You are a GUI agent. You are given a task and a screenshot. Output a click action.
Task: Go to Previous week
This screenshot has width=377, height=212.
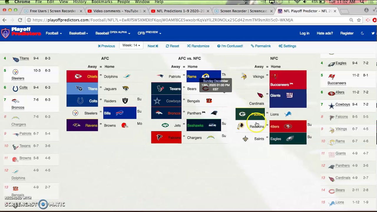[106, 46]
